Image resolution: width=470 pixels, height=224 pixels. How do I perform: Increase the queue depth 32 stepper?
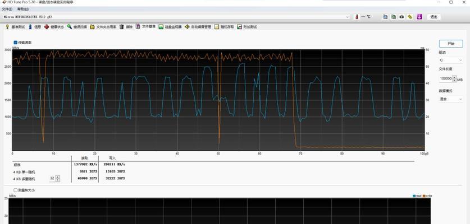point(57,177)
